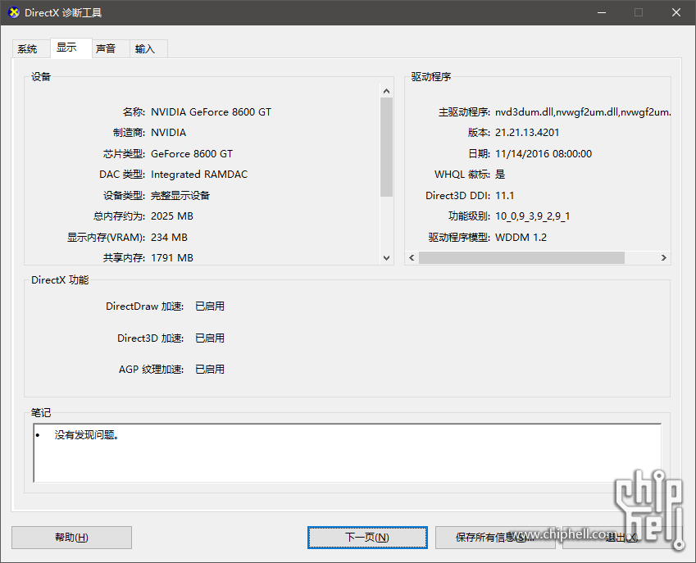
Task: Click the 帮助(H) button
Action: tap(71, 538)
